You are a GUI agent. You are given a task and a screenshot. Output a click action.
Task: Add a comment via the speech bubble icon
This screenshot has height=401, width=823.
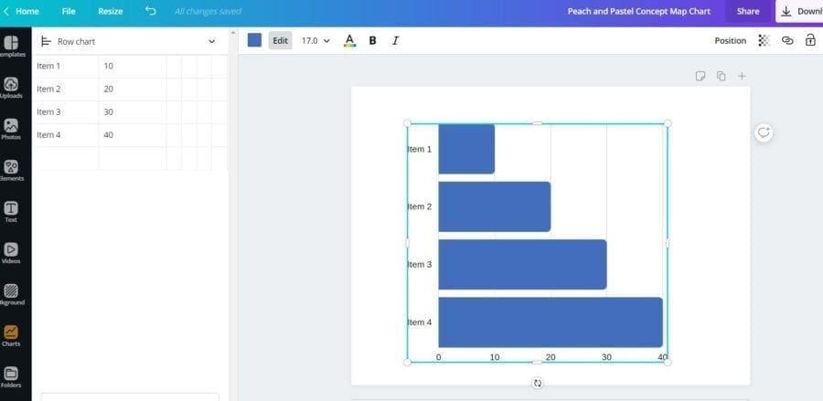click(764, 132)
